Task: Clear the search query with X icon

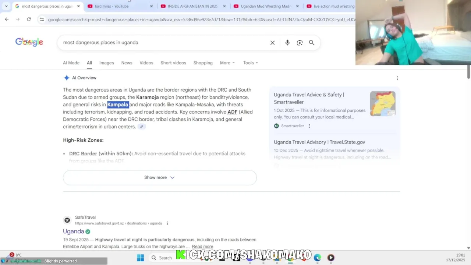Action: (272, 43)
